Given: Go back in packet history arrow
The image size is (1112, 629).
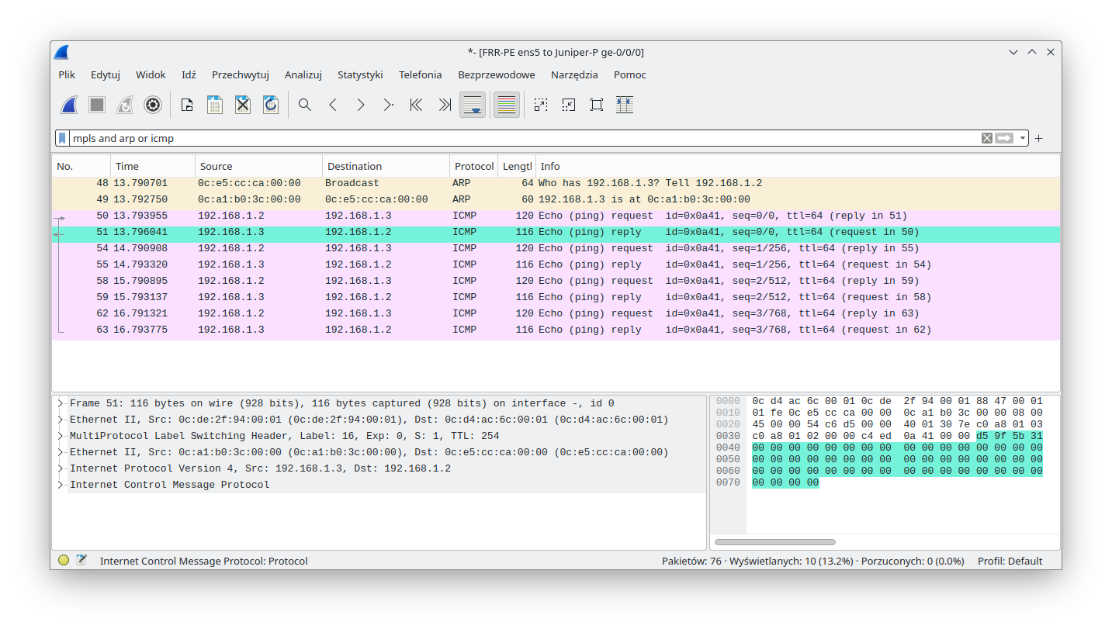Looking at the screenshot, I should [333, 105].
